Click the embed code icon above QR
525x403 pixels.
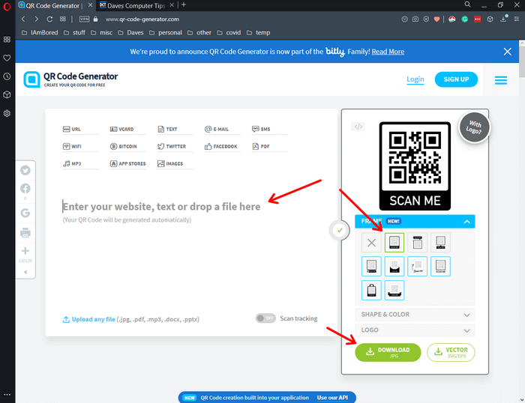(x=358, y=127)
